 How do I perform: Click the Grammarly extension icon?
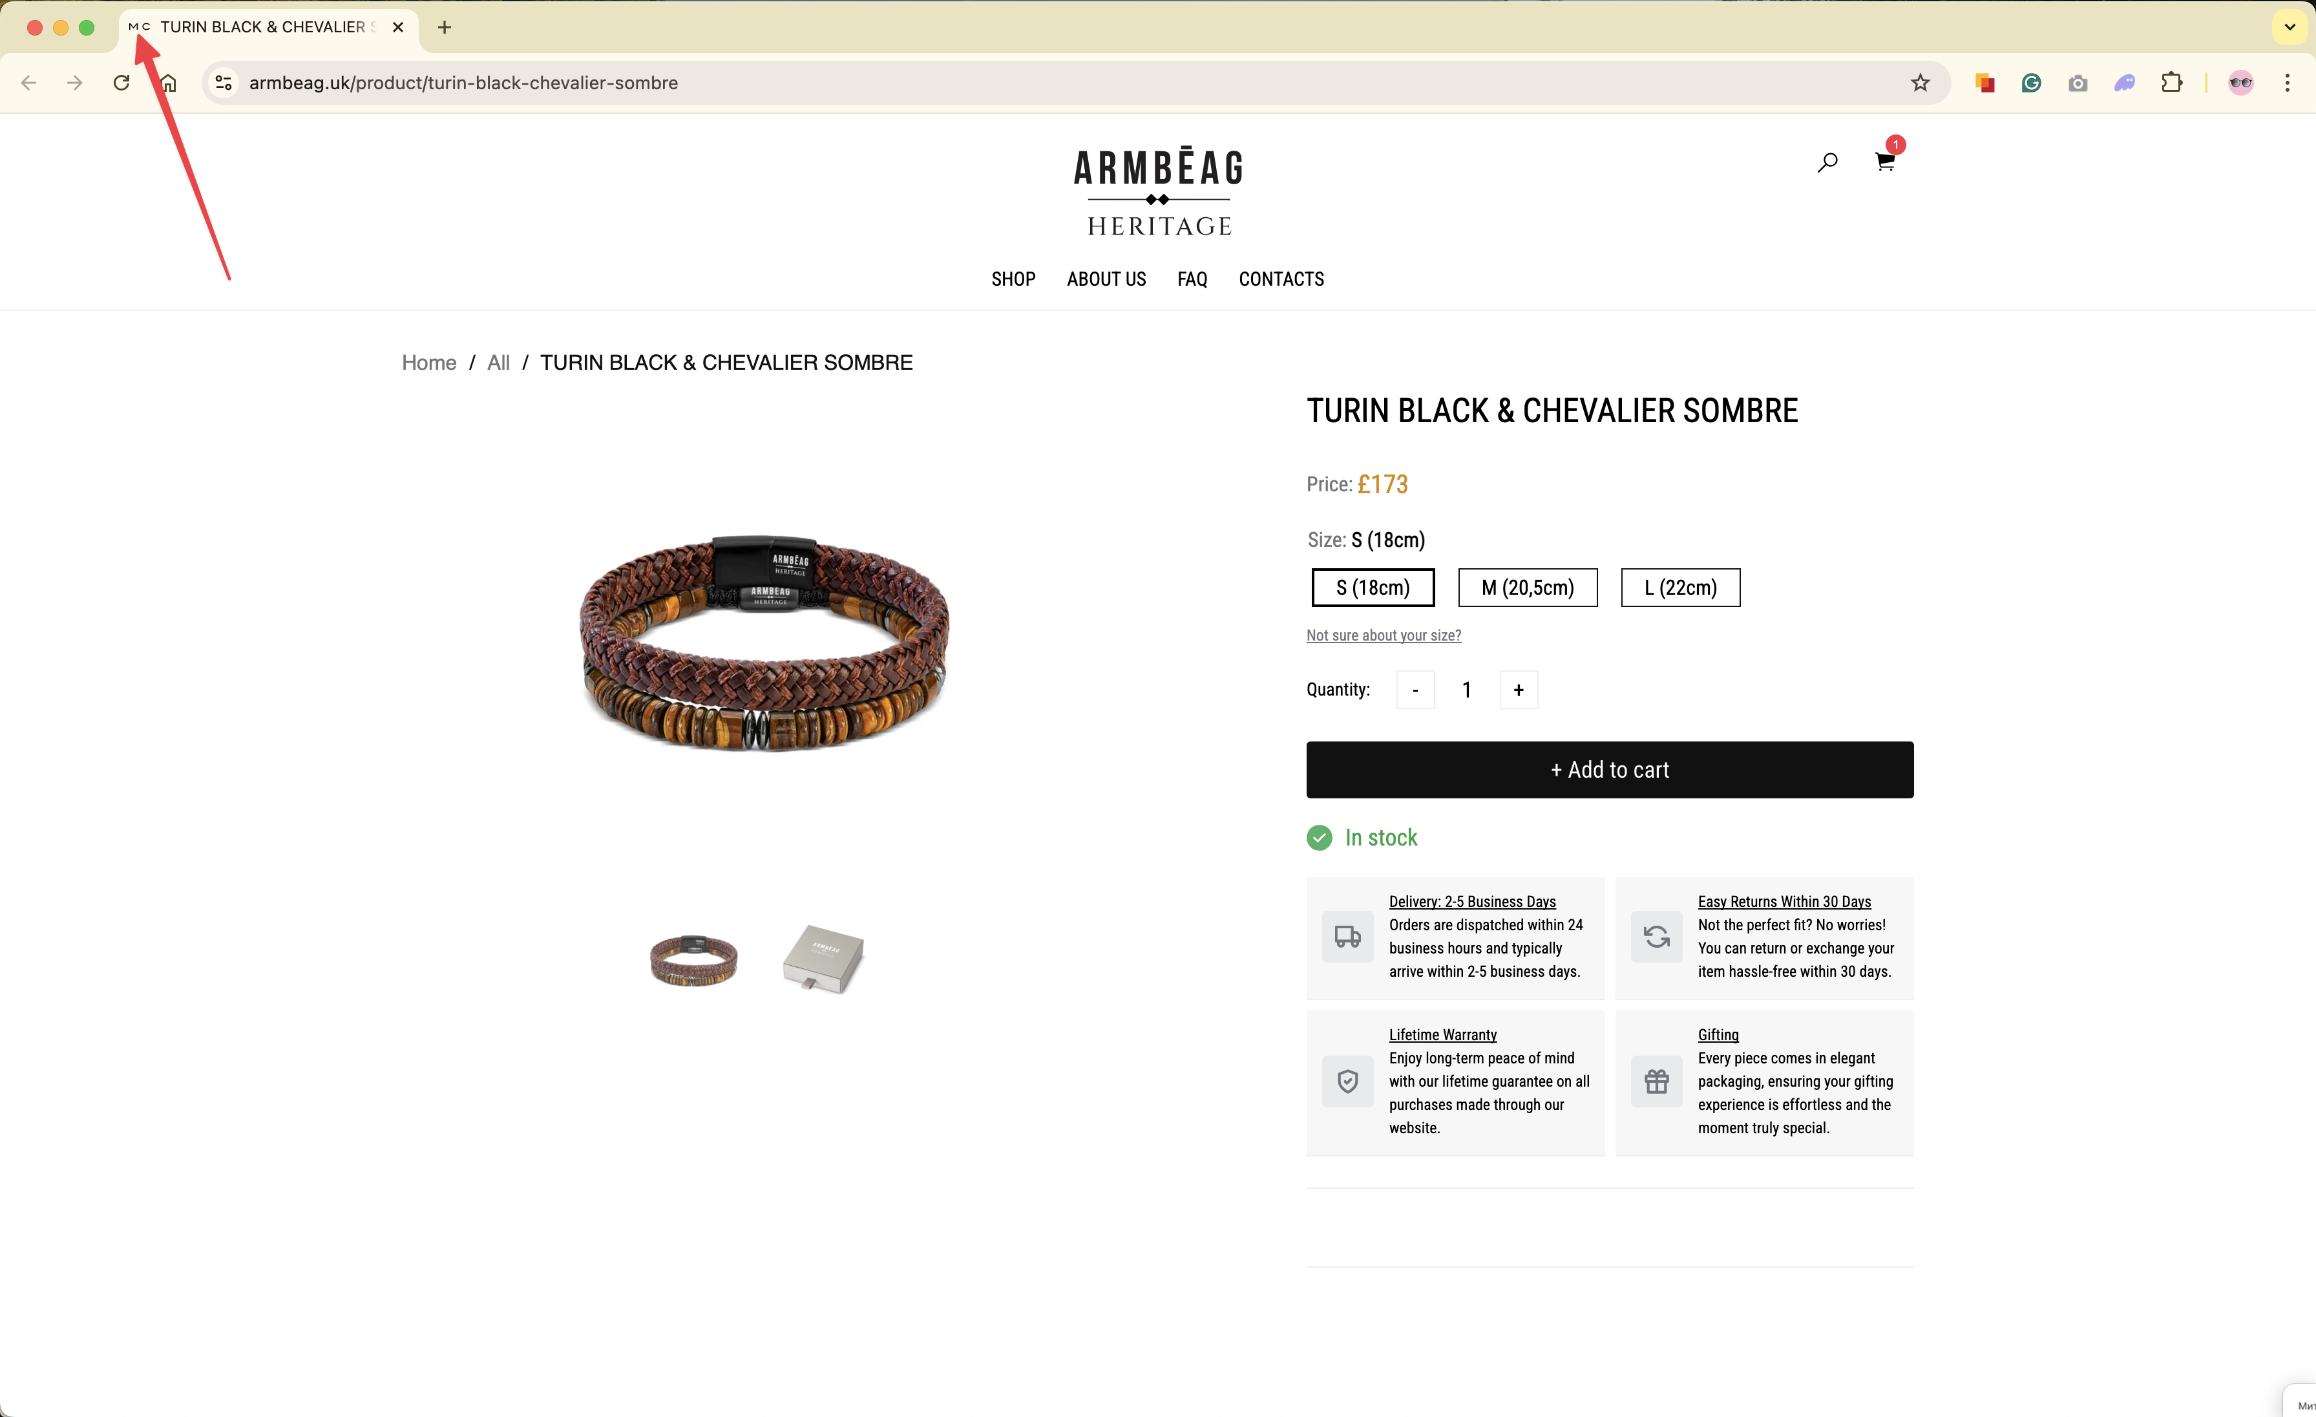2031,83
